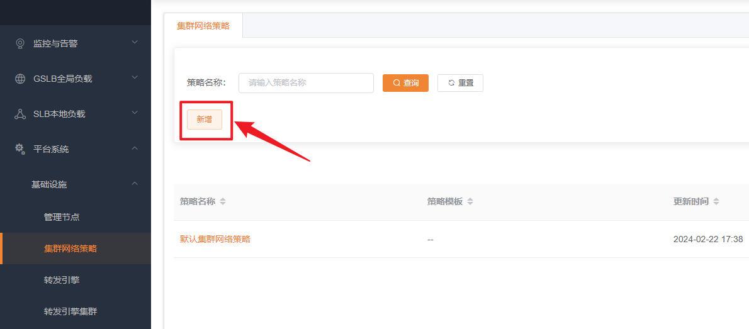Open the 监控与告警 menu label
The height and width of the screenshot is (329, 749).
55,43
